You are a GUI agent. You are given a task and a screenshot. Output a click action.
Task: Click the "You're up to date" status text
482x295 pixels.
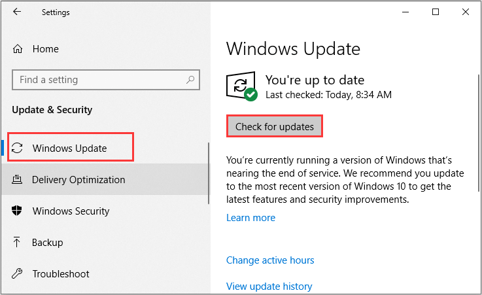[x=315, y=80]
